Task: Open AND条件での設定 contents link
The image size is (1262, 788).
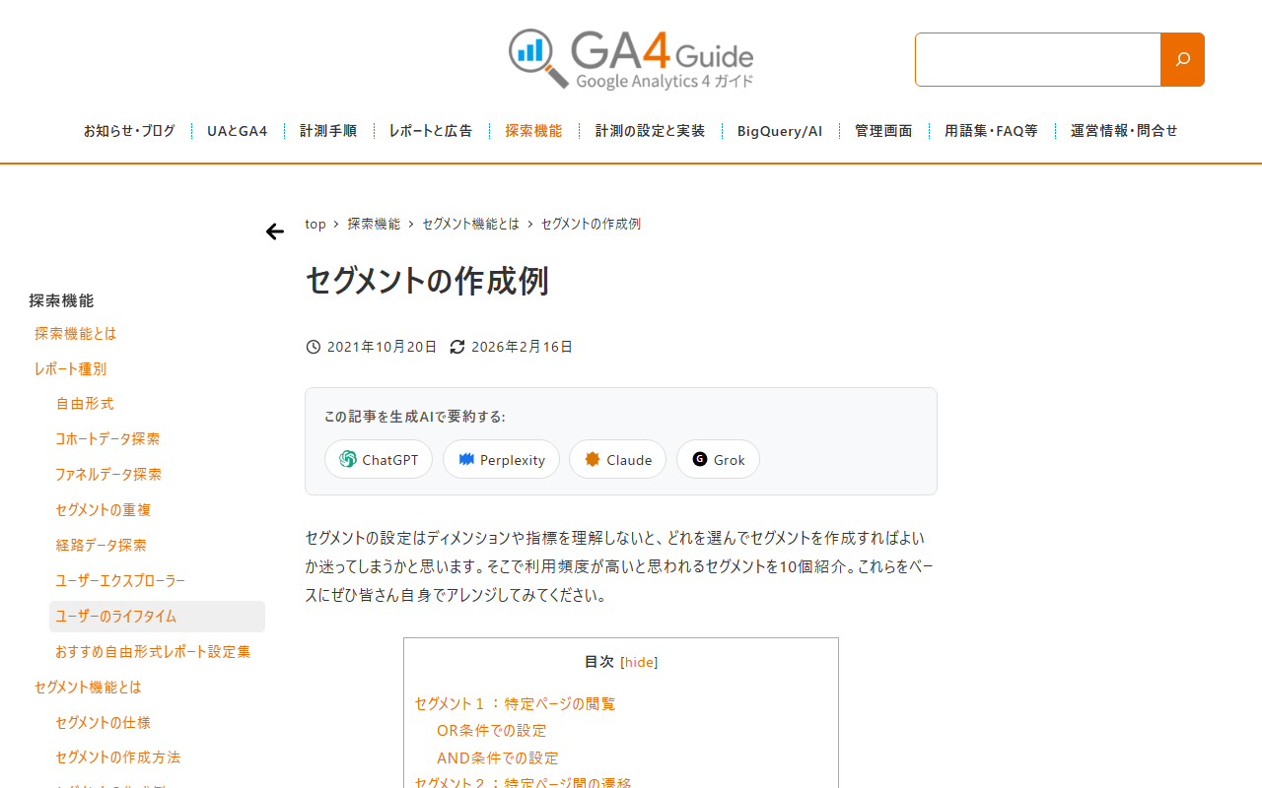Action: point(498,758)
